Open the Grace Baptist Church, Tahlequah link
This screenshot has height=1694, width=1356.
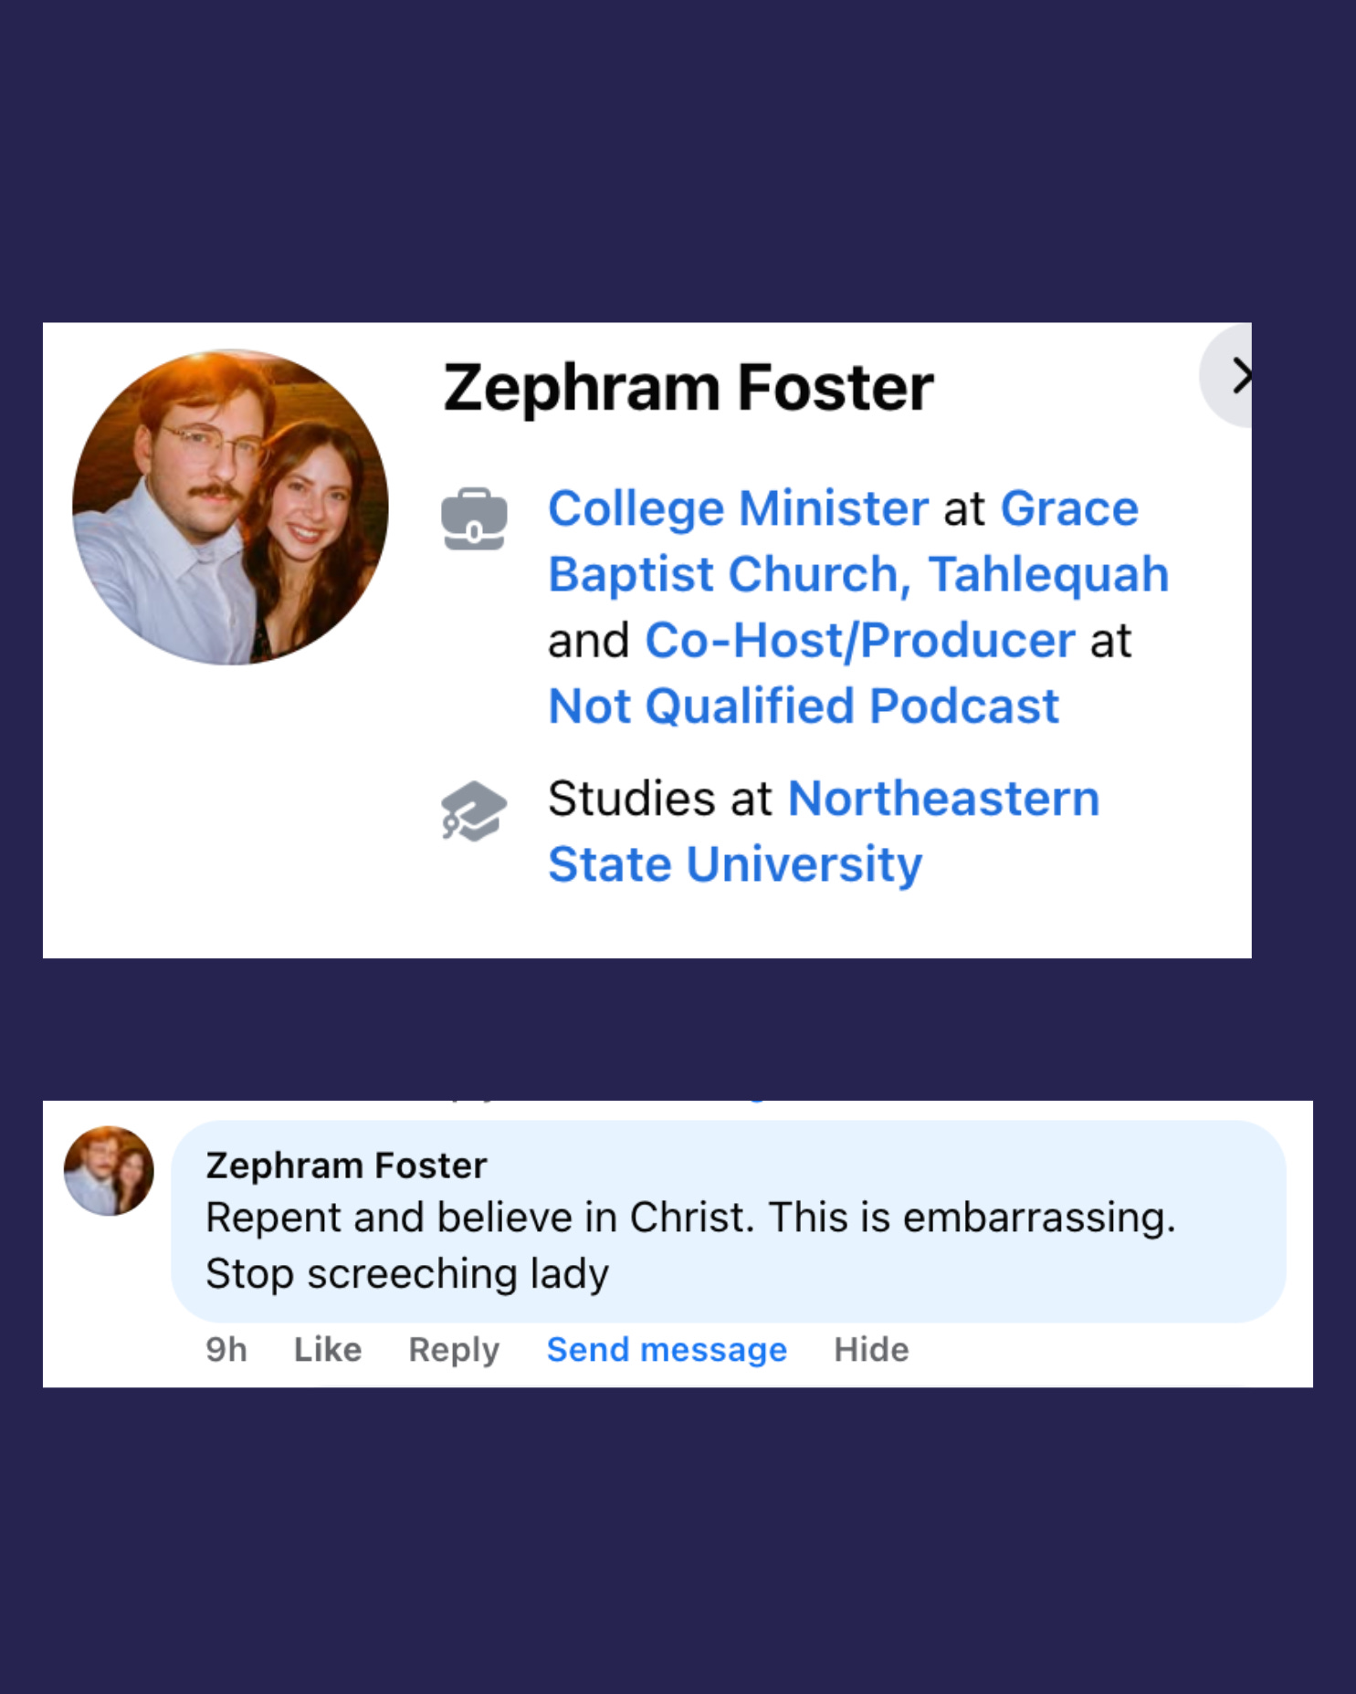point(858,541)
